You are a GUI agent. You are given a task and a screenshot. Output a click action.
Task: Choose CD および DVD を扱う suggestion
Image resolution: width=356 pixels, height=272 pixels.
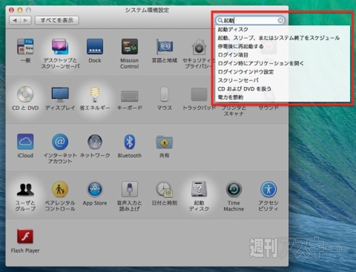tap(283, 88)
